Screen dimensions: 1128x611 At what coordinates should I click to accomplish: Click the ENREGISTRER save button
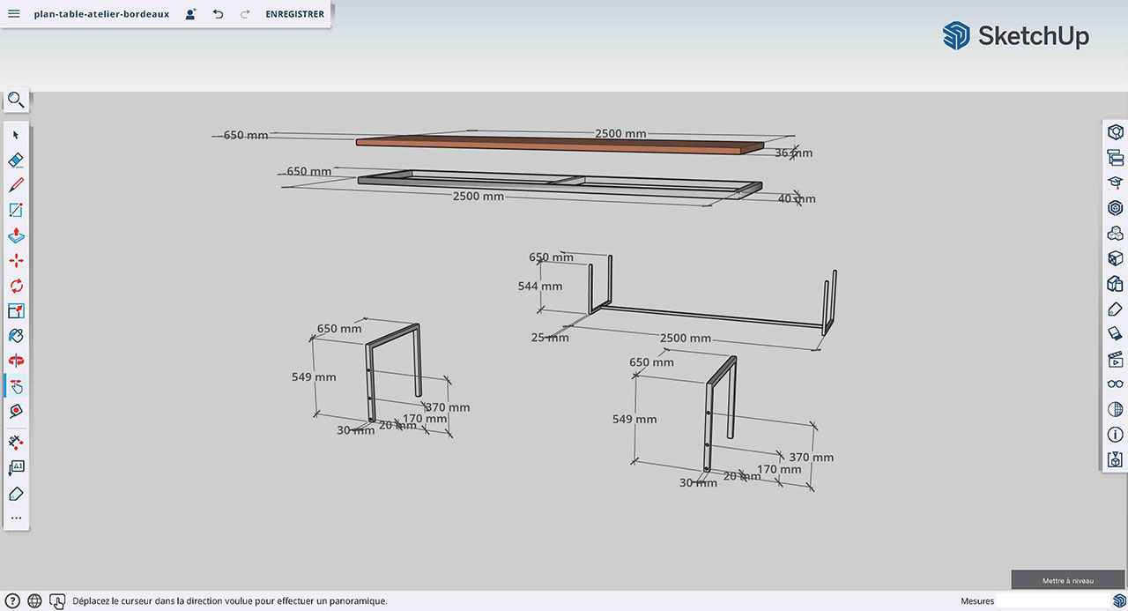[294, 14]
